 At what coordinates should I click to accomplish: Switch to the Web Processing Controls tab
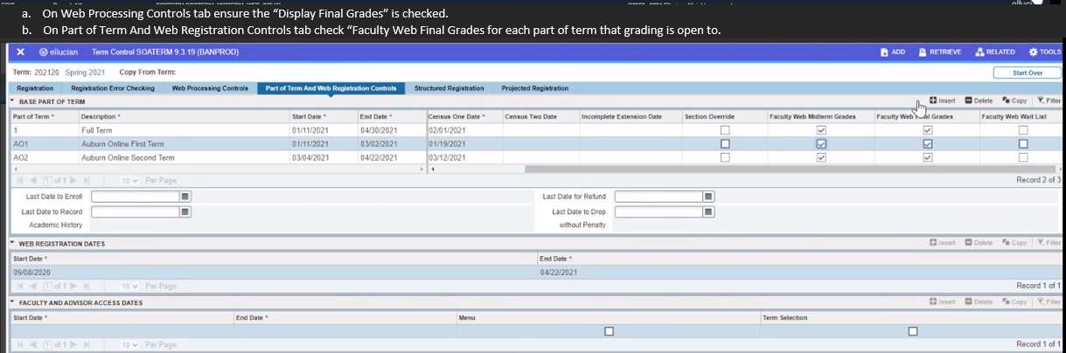pos(210,88)
